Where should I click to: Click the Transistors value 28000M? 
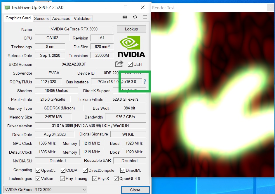pyautogui.click(x=102, y=55)
